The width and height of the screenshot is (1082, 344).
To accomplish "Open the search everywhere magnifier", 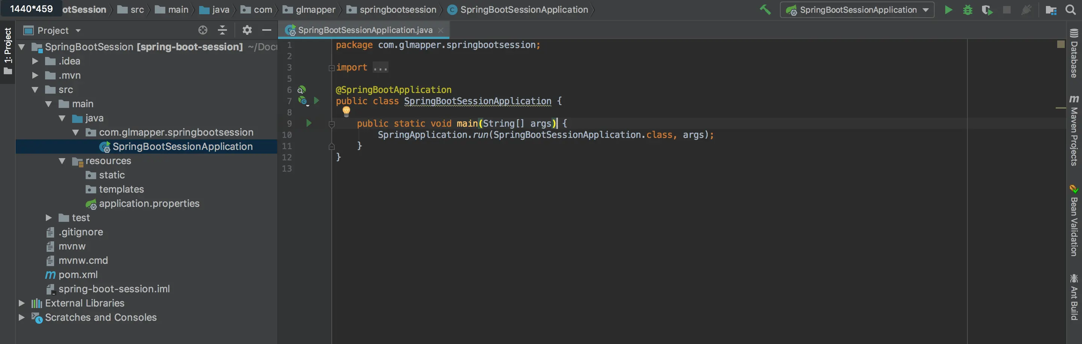I will click(1071, 10).
